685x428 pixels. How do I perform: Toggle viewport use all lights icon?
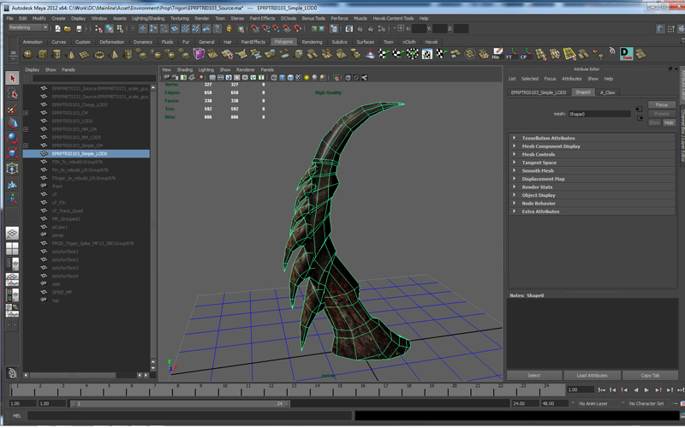[x=307, y=78]
